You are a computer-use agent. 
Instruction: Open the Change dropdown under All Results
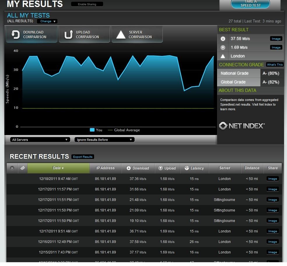[47, 21]
